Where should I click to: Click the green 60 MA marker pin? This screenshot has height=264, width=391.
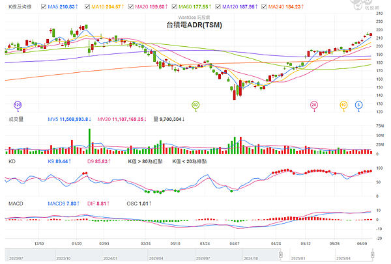(195, 105)
